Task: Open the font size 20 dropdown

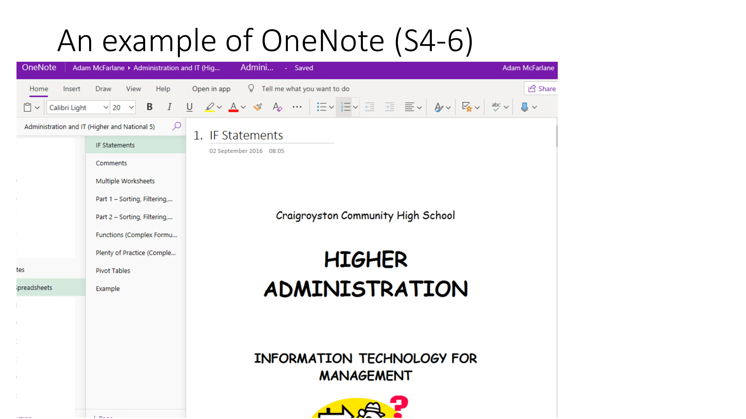Action: [x=131, y=108]
